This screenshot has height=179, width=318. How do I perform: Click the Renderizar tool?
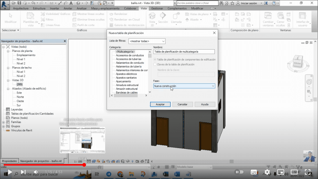(118, 14)
